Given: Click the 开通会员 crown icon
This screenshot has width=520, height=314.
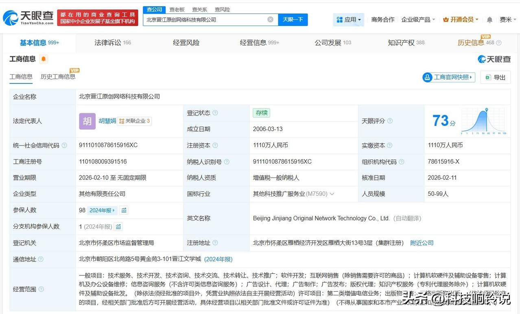Looking at the screenshot, I should point(446,19).
